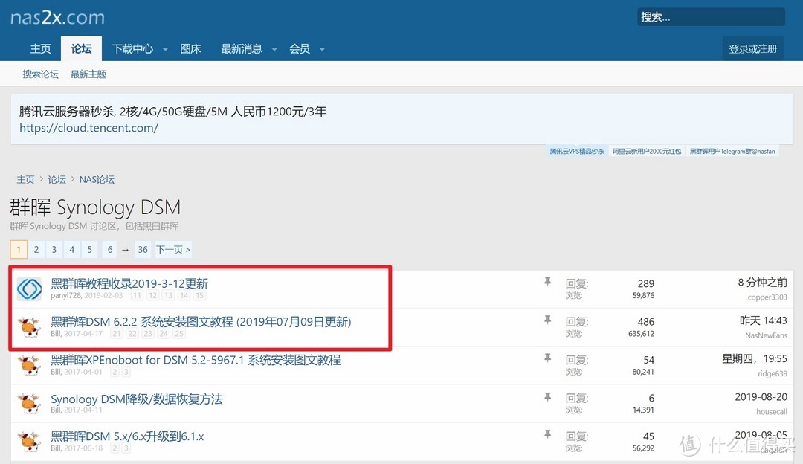Click the NAS论坛 breadcrumb link
Image resolution: width=803 pixels, height=464 pixels.
pos(97,180)
